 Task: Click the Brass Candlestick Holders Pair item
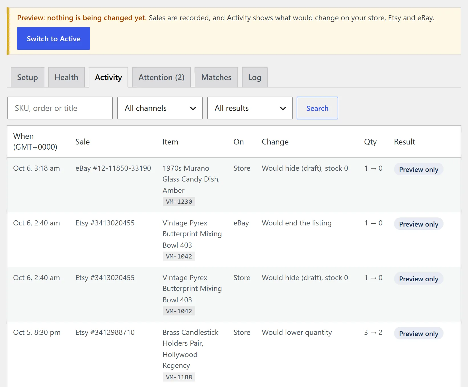click(190, 349)
